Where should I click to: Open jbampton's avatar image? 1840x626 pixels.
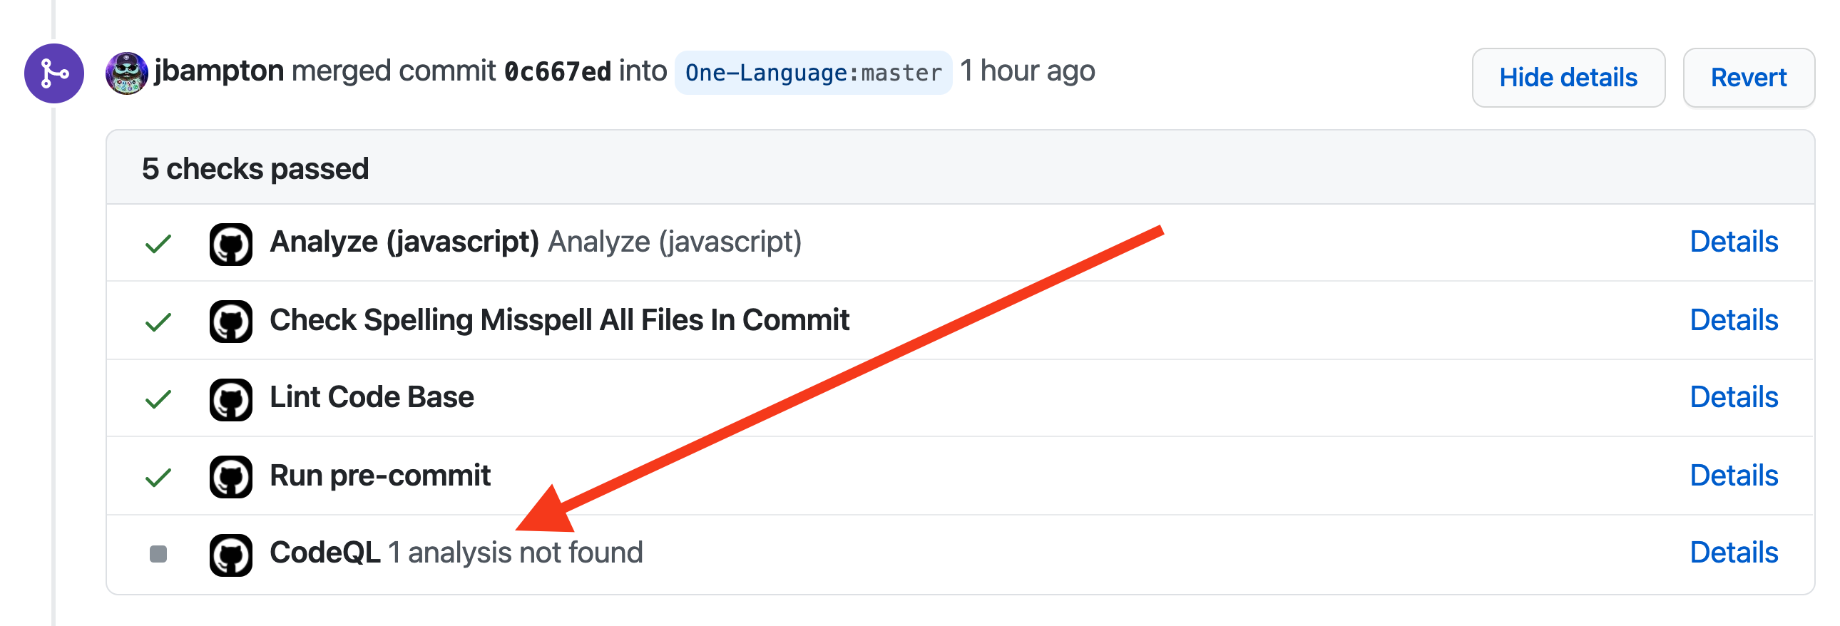pos(126,73)
